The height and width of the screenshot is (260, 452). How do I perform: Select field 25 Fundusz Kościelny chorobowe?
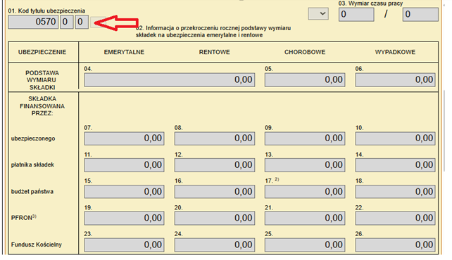(305, 245)
